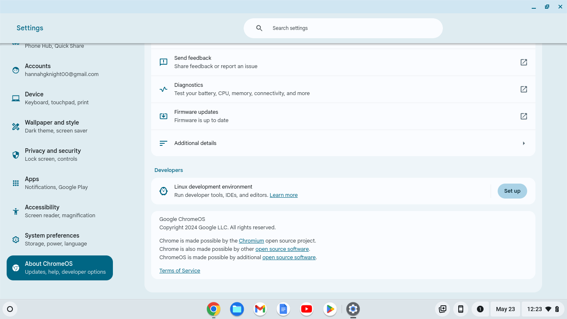Open the calendar via May 23 date

pyautogui.click(x=505, y=309)
